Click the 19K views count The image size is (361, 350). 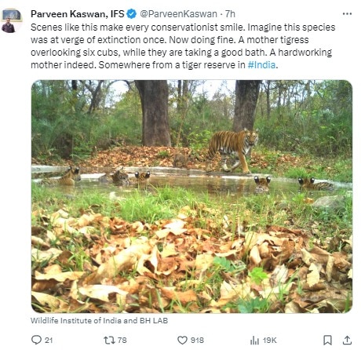269,341
